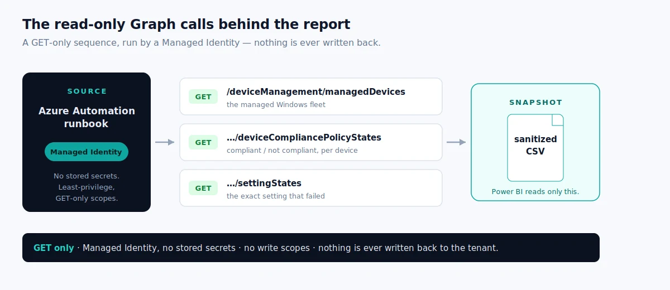This screenshot has width=670, height=290.
Task: Click 'the managed Windows fleet' caption
Action: [x=276, y=104]
